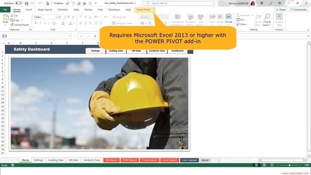Click the Dashboard navigation button
Screen dimensions: 311x175
(177, 51)
